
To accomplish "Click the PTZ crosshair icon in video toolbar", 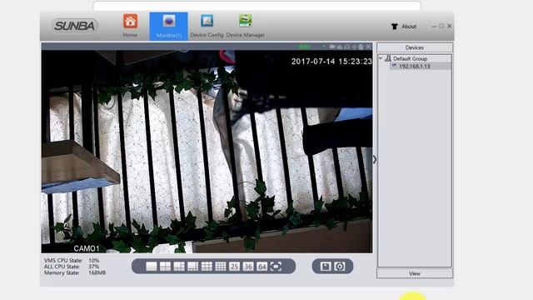I will click(x=354, y=47).
